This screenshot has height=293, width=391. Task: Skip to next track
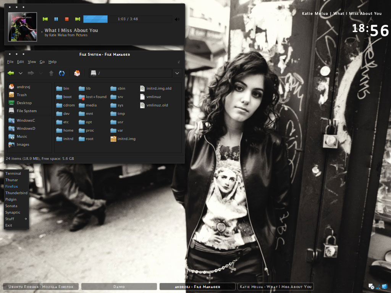pos(78,19)
